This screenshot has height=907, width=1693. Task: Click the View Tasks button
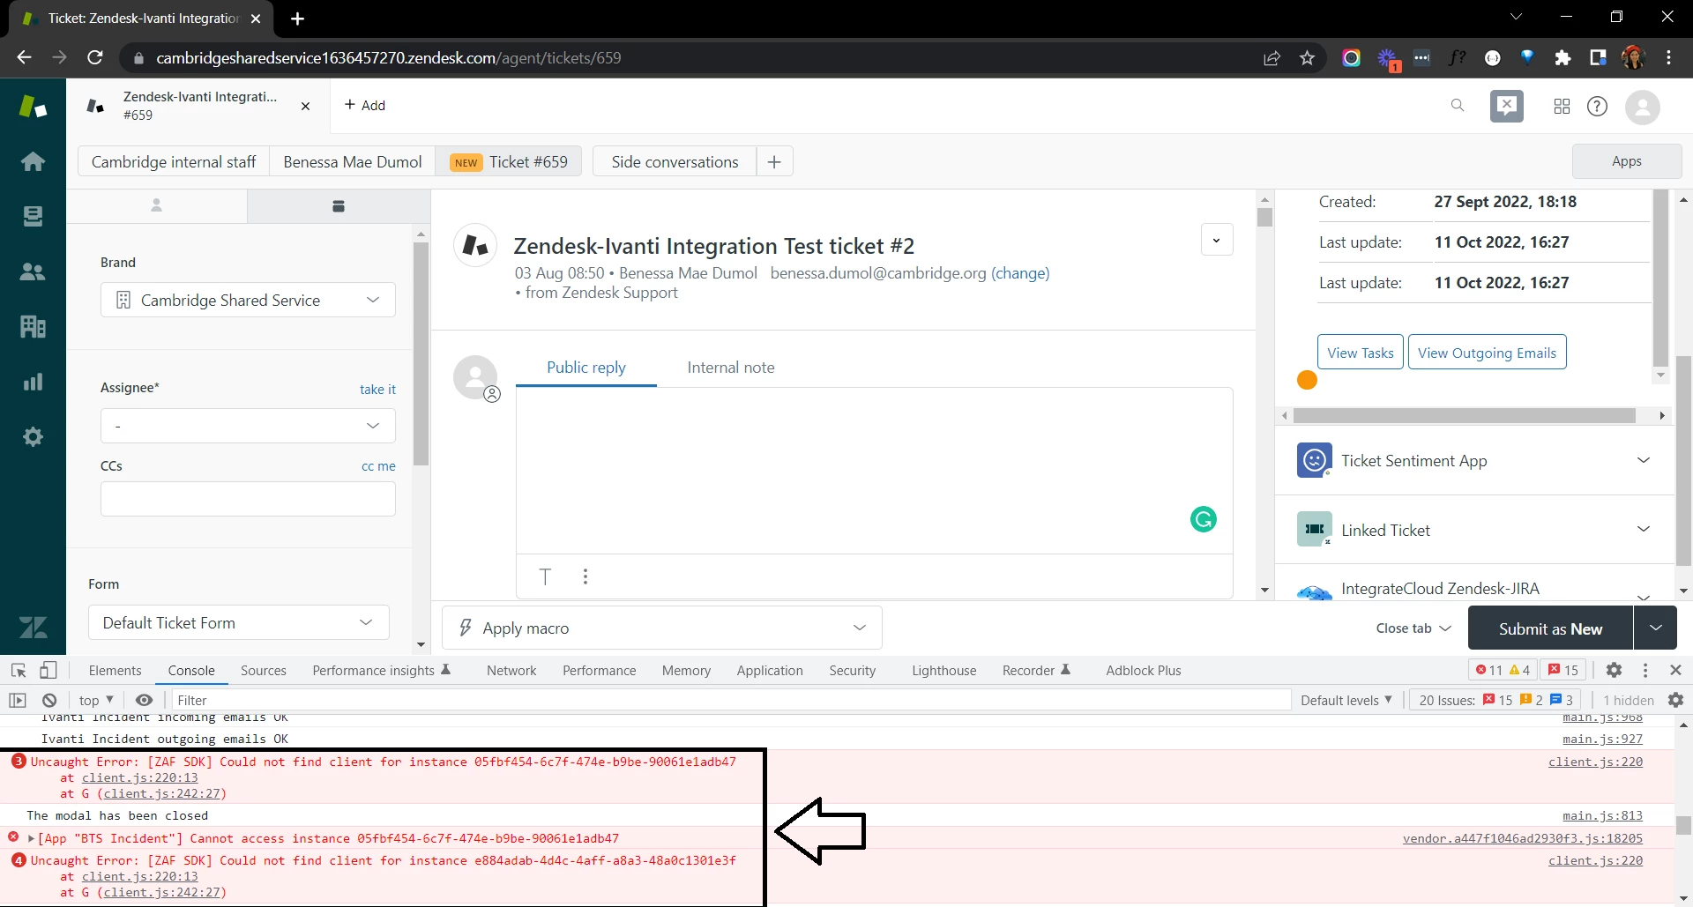[1360, 353]
